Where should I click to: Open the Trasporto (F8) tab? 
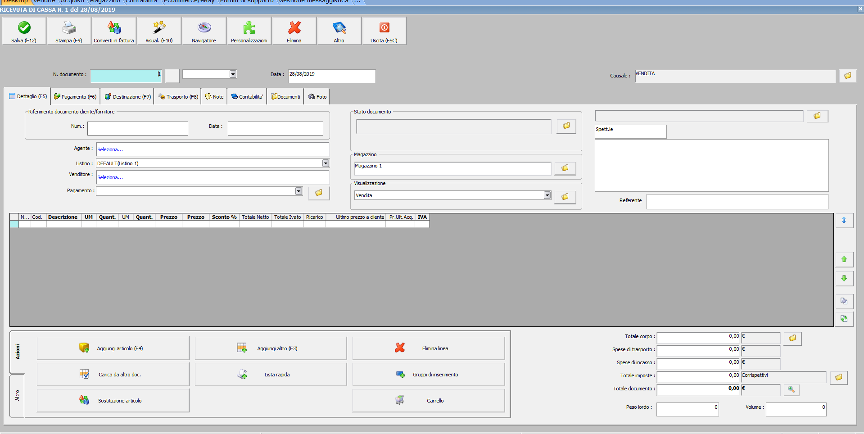[178, 97]
